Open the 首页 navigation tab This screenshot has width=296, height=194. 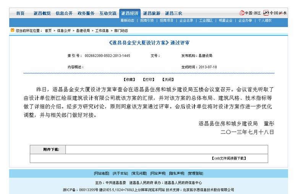click(20, 13)
